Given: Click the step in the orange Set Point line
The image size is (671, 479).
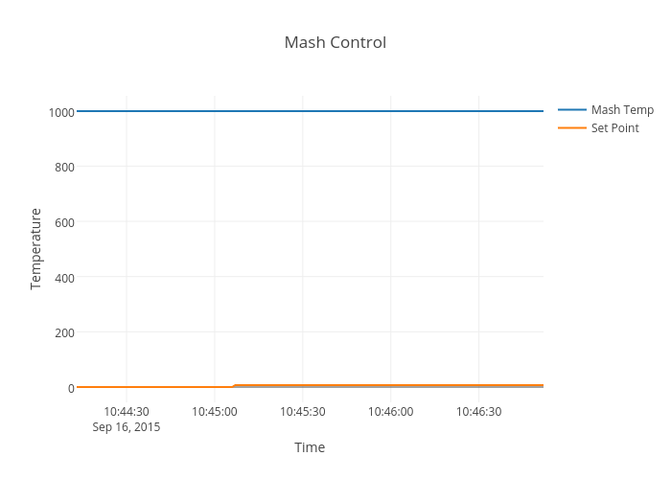Looking at the screenshot, I should 234,386.
